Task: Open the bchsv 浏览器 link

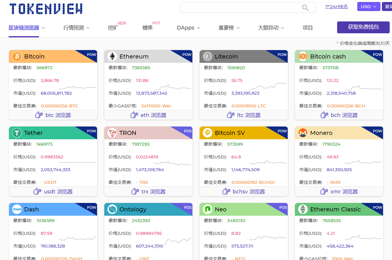Action: pos(249,191)
